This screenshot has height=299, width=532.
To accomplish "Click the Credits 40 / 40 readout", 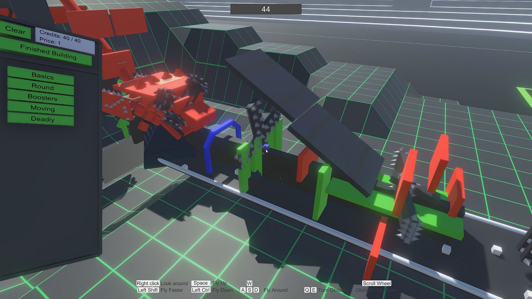I will click(60, 37).
